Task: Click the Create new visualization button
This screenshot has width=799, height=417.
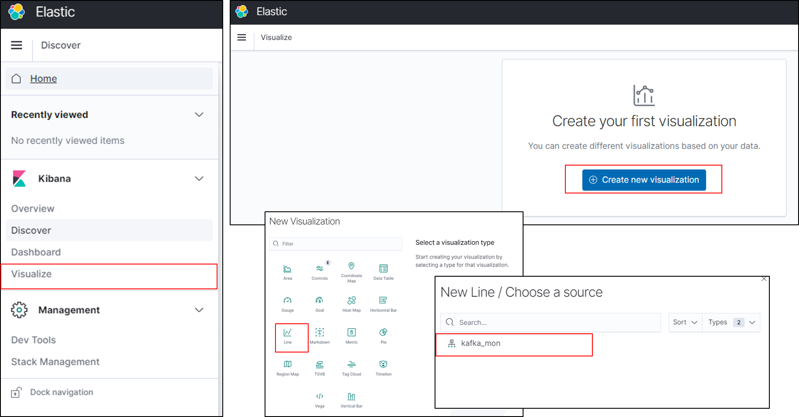Action: click(643, 180)
